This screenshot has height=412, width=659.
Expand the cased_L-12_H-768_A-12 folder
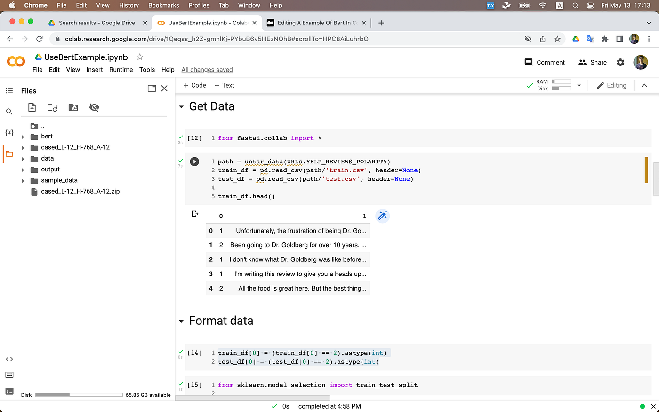[x=23, y=147]
